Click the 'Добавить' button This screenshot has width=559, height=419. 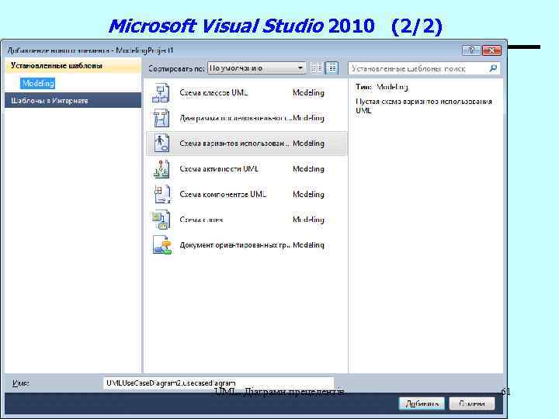(x=422, y=403)
